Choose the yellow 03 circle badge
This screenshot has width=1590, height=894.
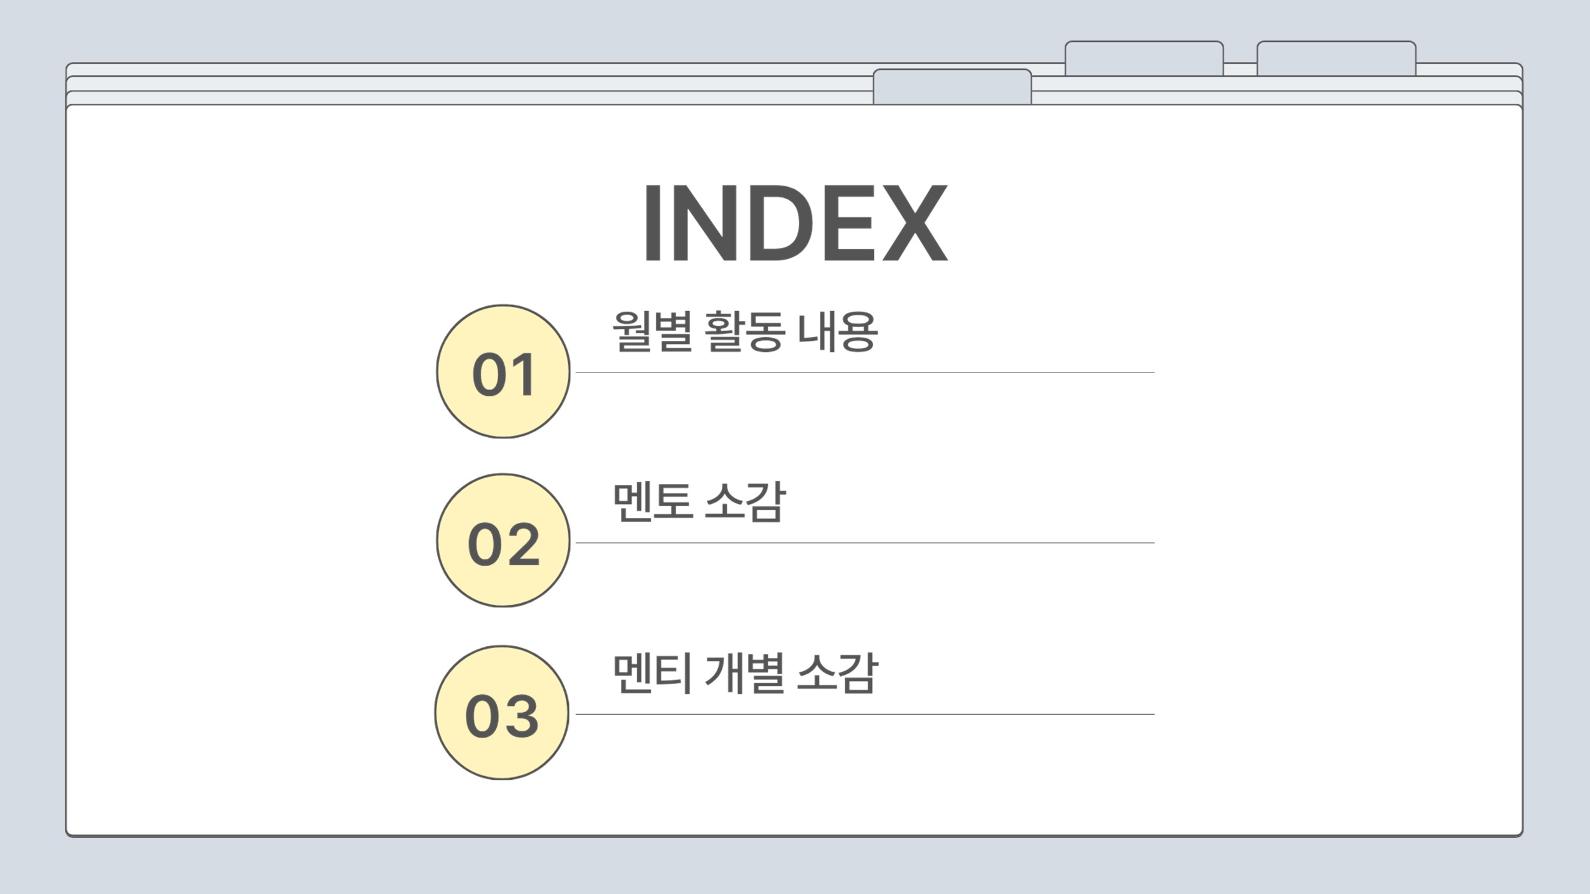click(x=502, y=713)
